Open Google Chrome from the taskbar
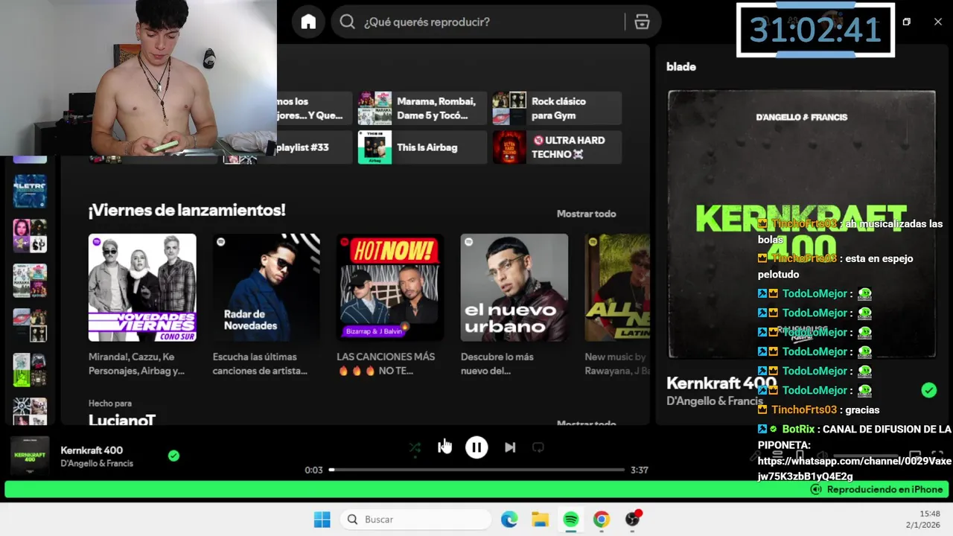This screenshot has width=953, height=536. tap(601, 519)
